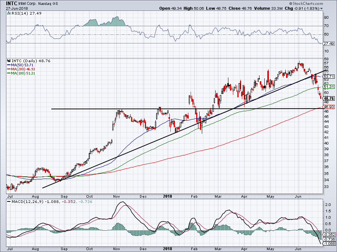Select the INTC ticker symbol in title
The width and height of the screenshot is (337, 252).
pos(12,3)
